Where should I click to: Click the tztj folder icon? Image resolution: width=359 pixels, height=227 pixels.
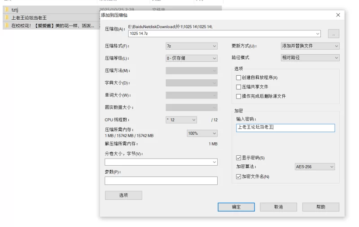pyautogui.click(x=7, y=9)
